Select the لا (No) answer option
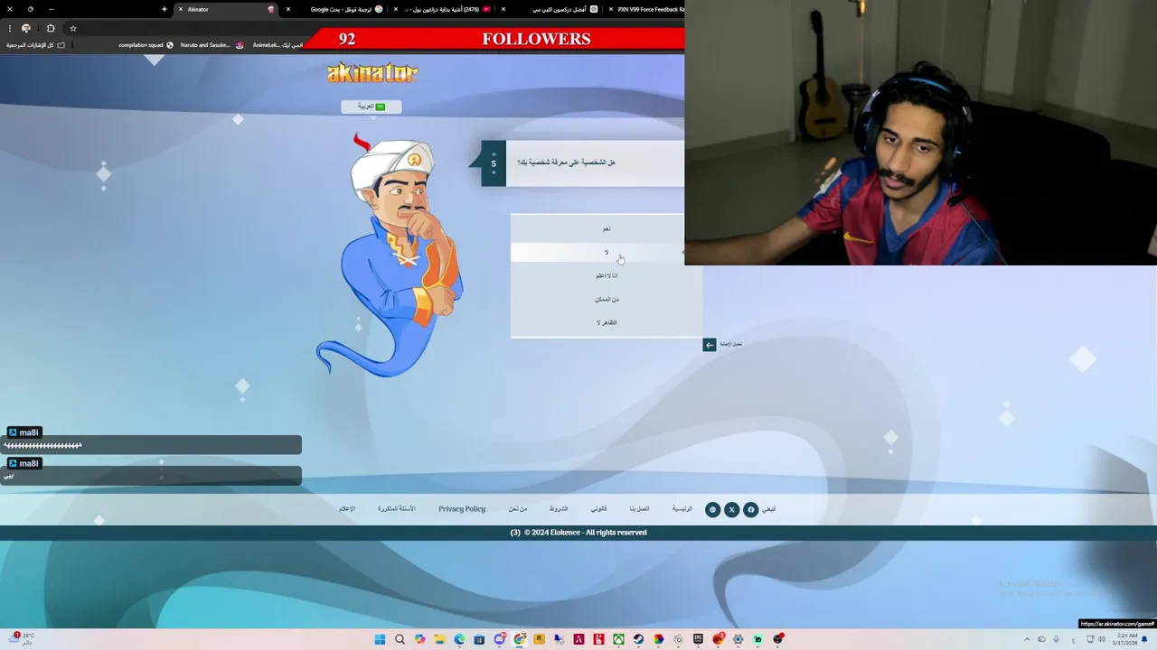 coord(607,252)
